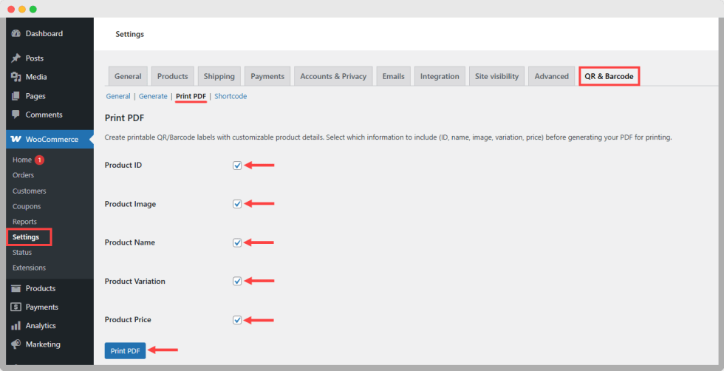This screenshot has height=371, width=724.
Task: Switch to the Advanced tab
Action: coord(551,76)
